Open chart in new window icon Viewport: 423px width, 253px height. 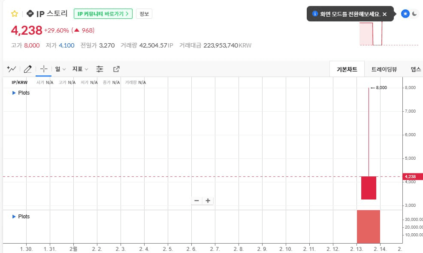[x=116, y=69]
